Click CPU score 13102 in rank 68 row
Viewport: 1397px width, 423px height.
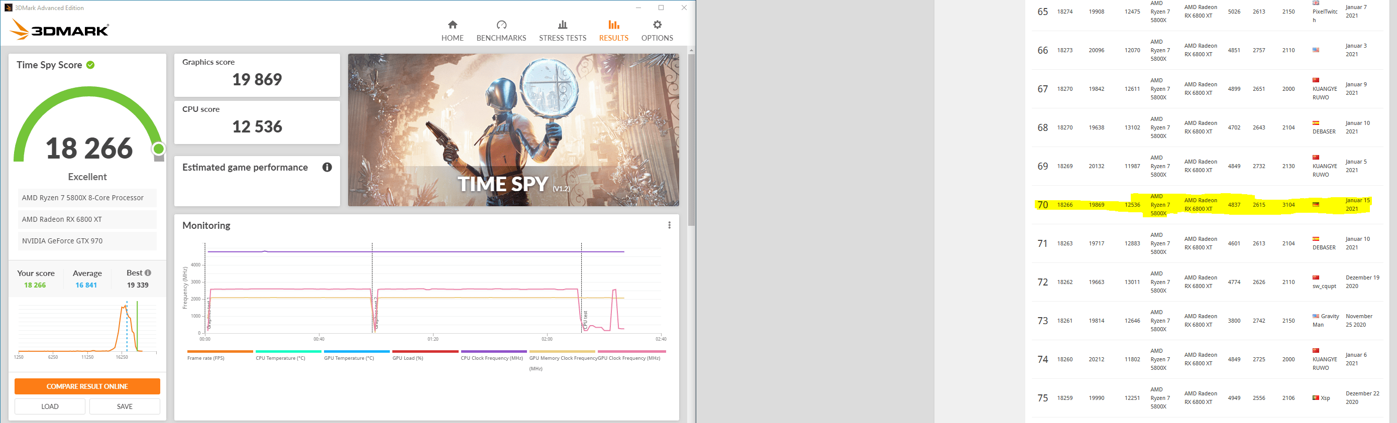pyautogui.click(x=1132, y=128)
